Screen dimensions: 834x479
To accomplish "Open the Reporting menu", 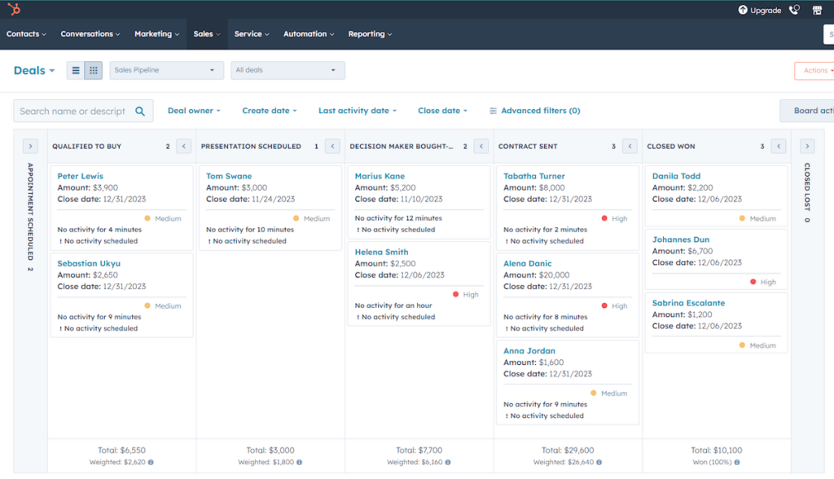I will click(370, 33).
